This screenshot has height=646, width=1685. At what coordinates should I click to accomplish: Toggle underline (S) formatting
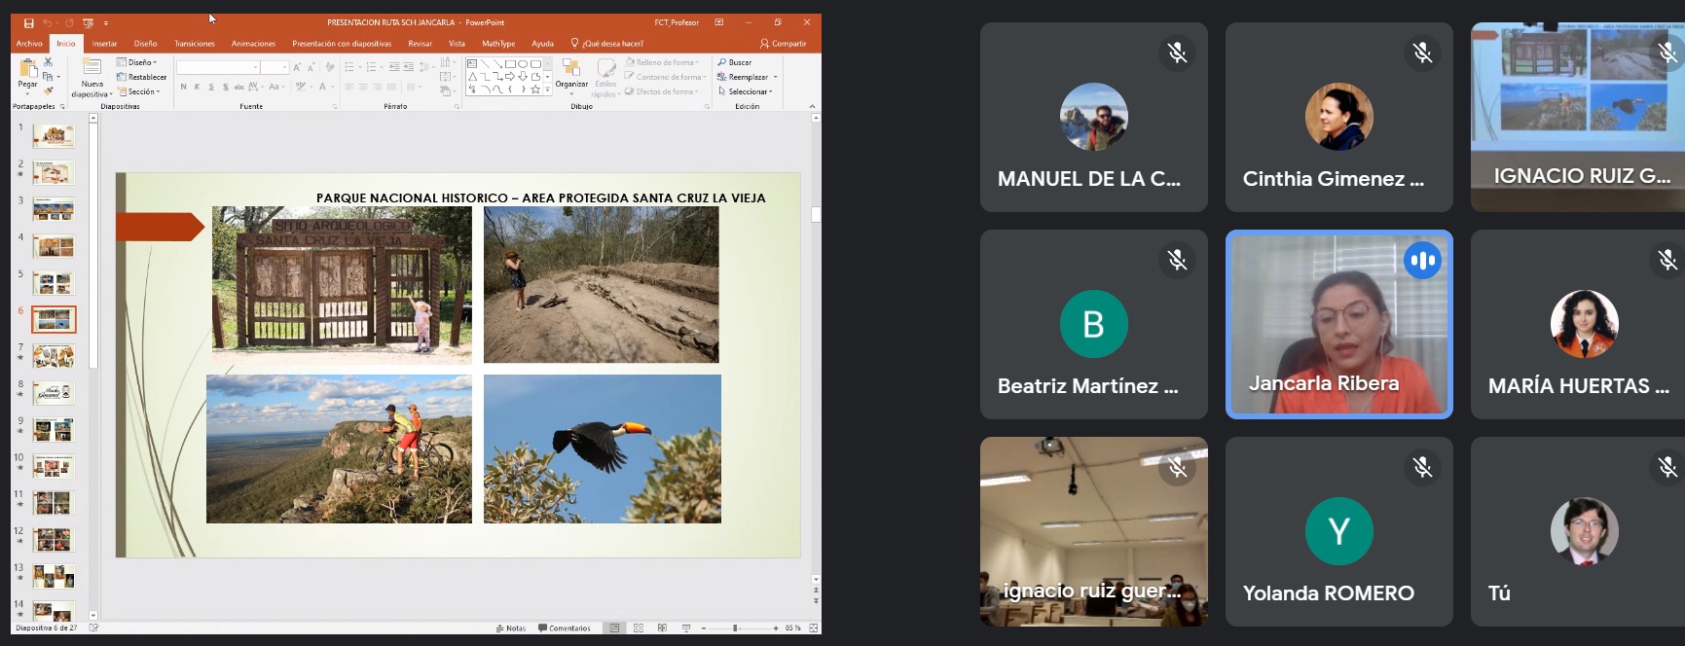(211, 87)
